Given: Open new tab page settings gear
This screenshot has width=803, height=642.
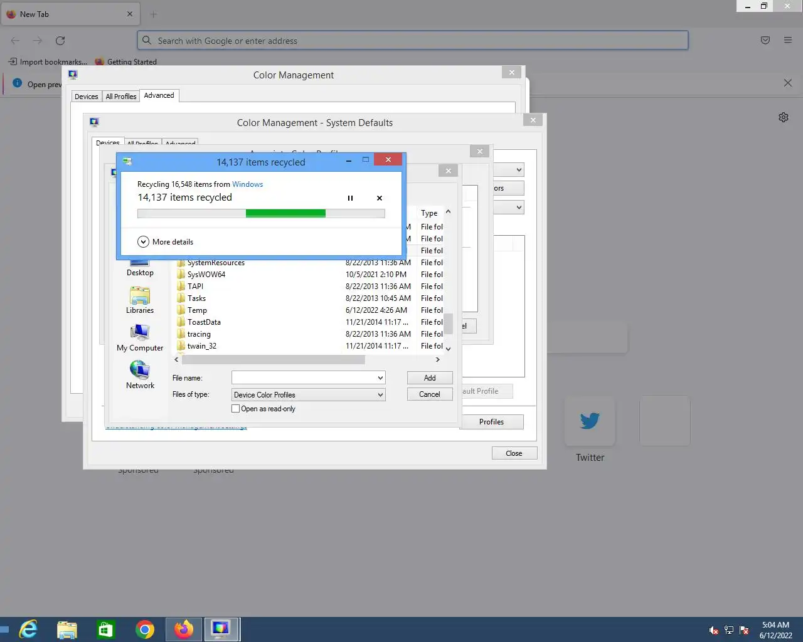Looking at the screenshot, I should [x=784, y=117].
